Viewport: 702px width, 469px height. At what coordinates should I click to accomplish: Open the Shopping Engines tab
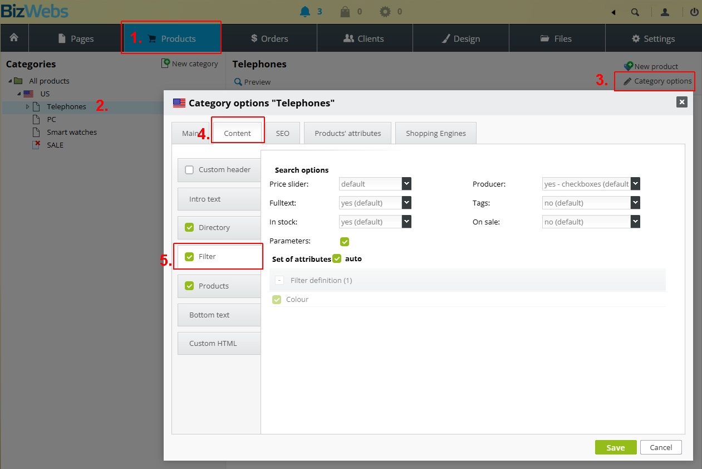435,133
